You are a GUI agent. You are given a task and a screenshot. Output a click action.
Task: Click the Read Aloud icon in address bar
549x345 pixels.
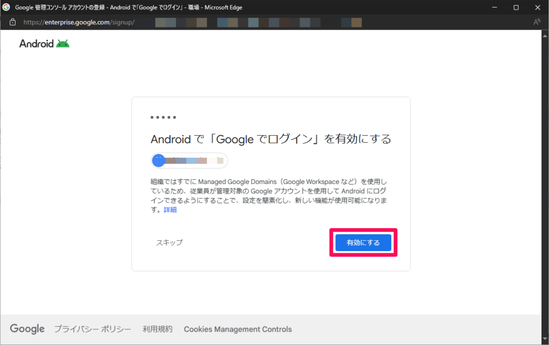[x=537, y=22]
